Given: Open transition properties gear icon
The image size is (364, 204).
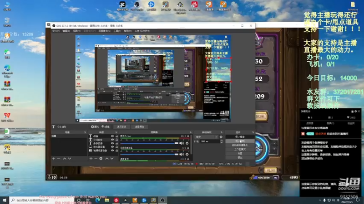Looking at the screenshot, I should [221, 137].
